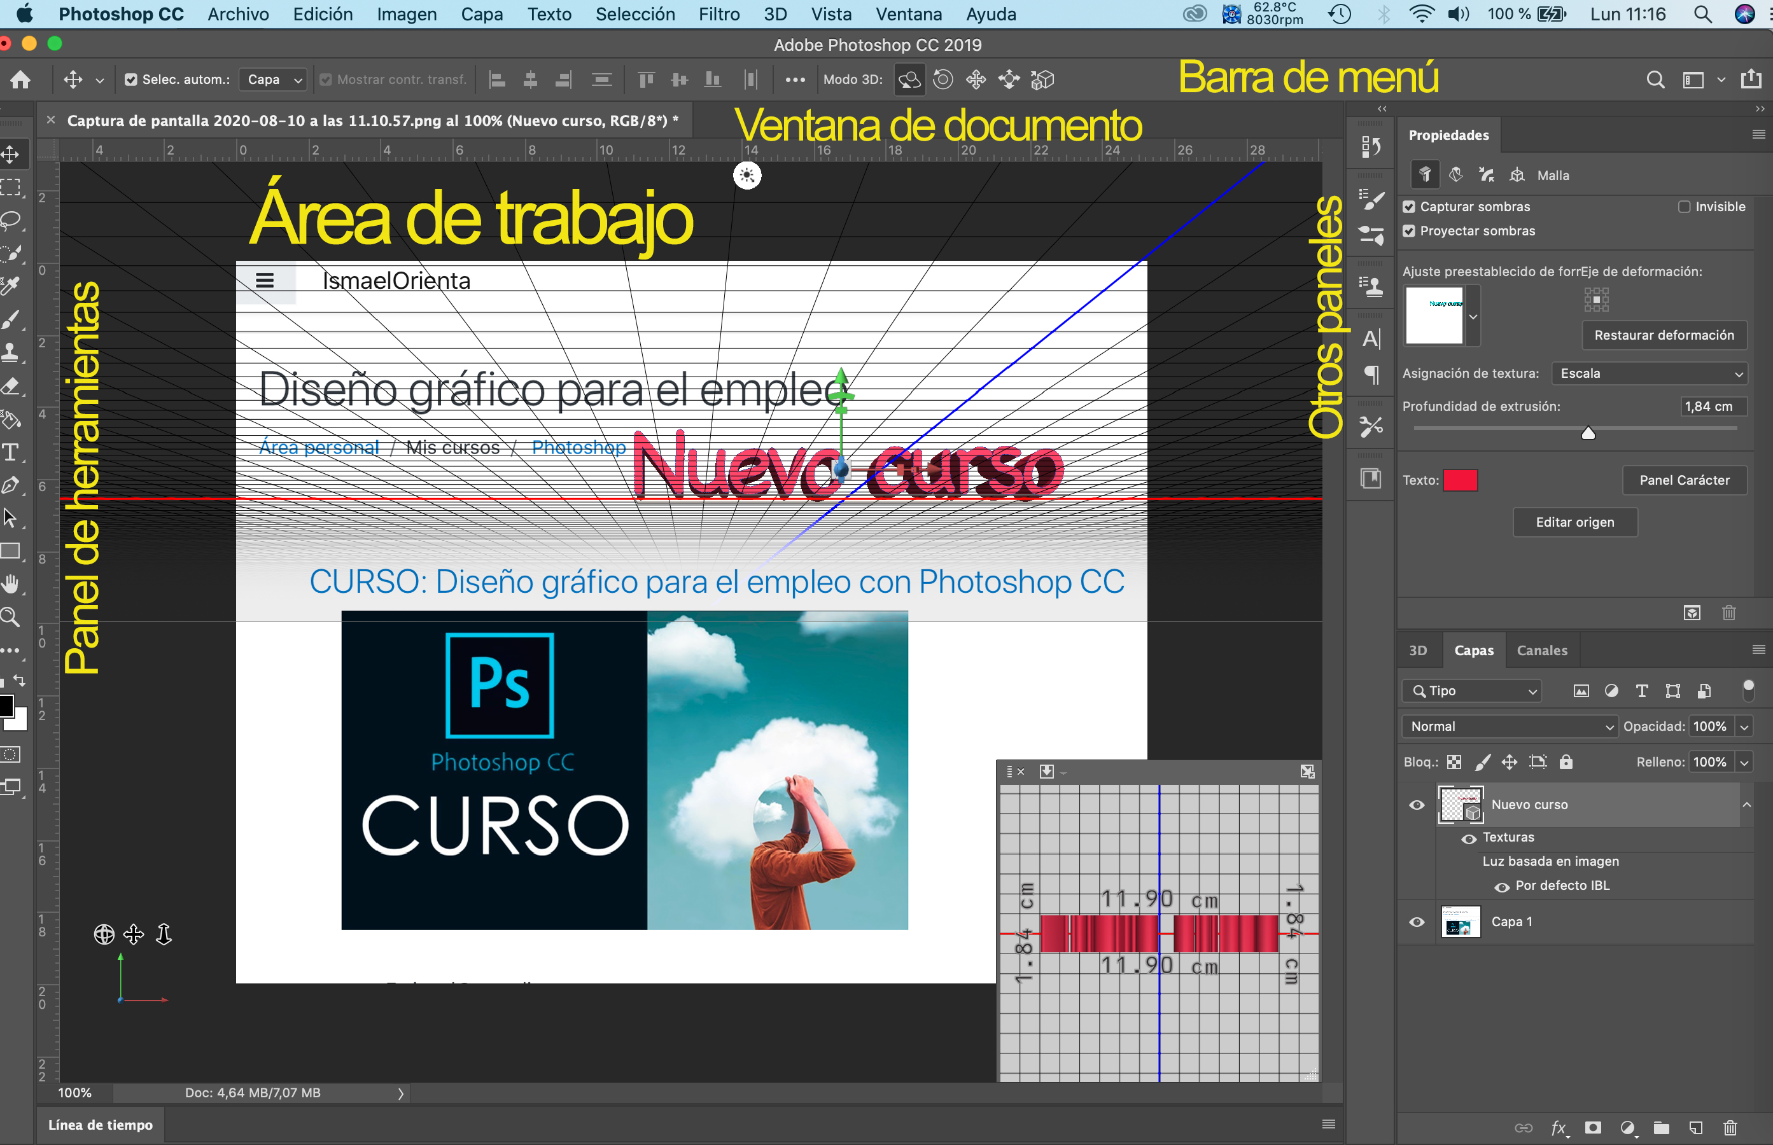Click the lock all layer icon
Image resolution: width=1773 pixels, height=1145 pixels.
coord(1566,762)
